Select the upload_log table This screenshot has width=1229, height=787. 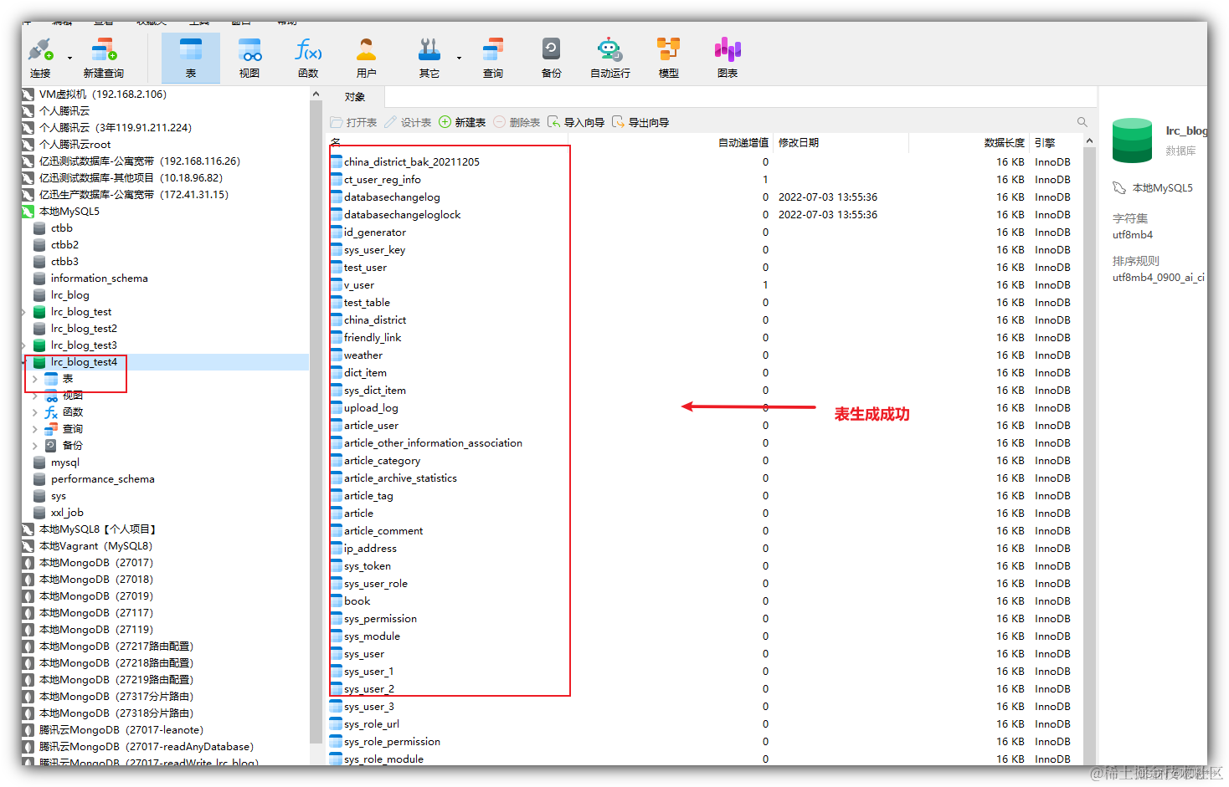tap(371, 408)
